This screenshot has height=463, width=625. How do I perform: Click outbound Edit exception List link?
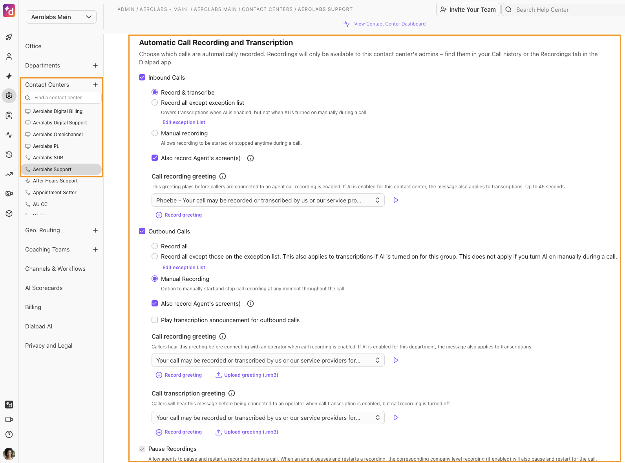click(184, 268)
